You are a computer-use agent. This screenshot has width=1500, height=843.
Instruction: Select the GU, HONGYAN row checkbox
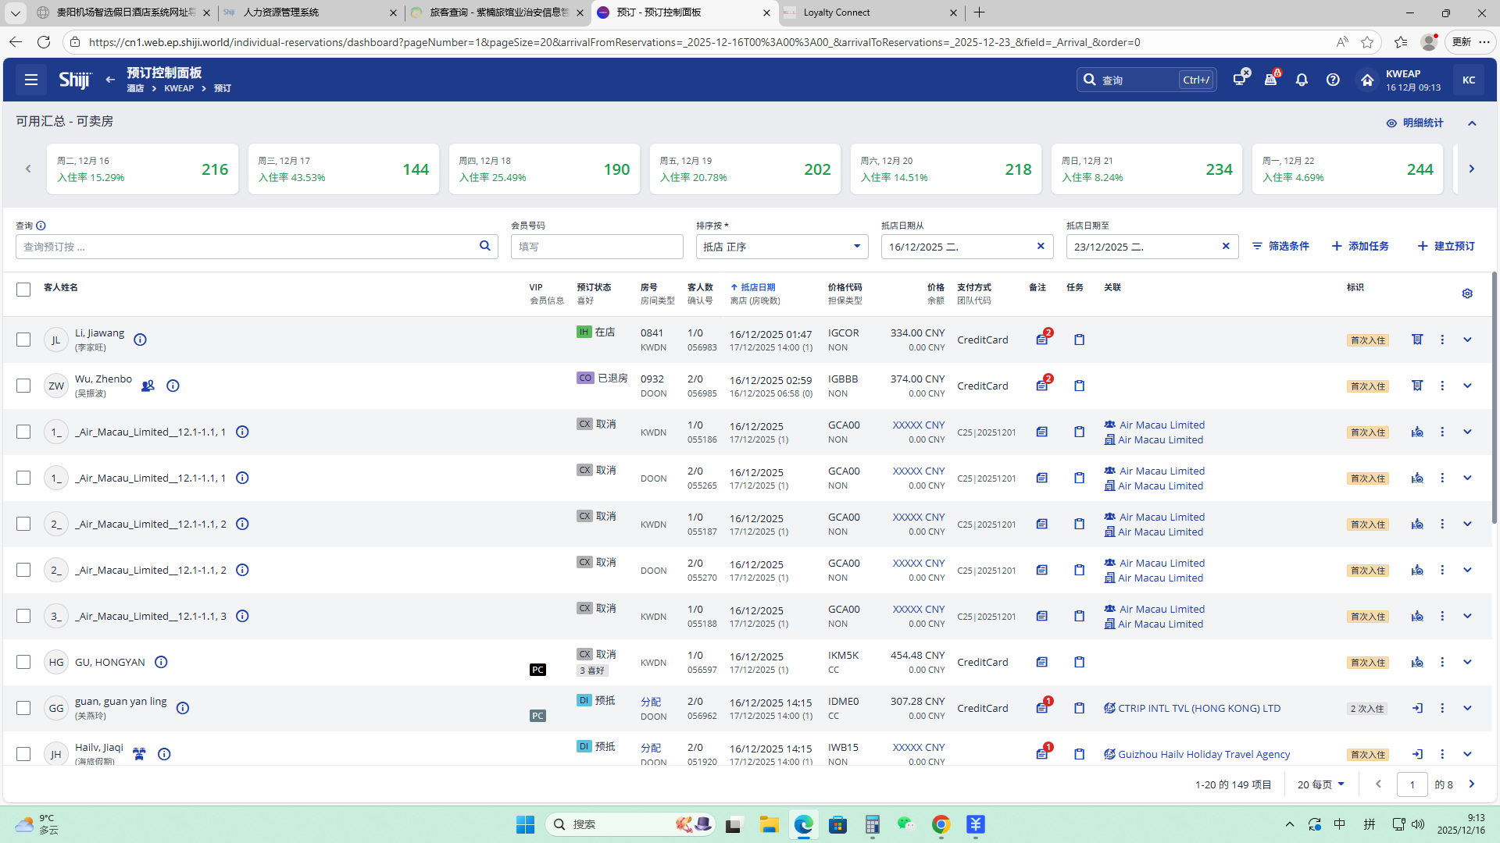click(23, 662)
